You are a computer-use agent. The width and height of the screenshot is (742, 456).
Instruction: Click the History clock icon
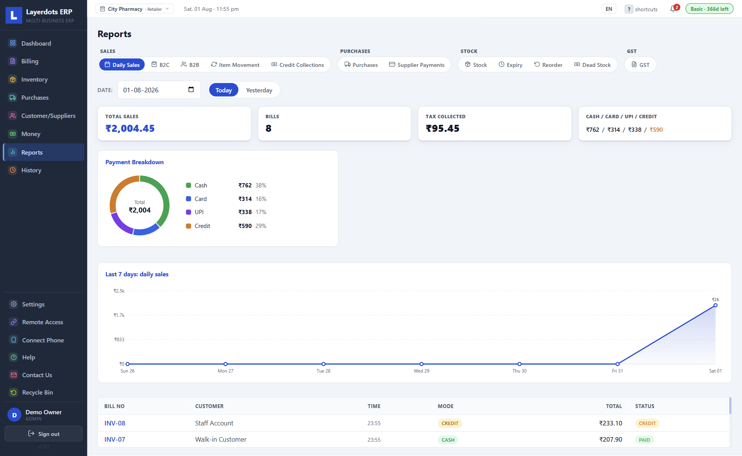[13, 170]
